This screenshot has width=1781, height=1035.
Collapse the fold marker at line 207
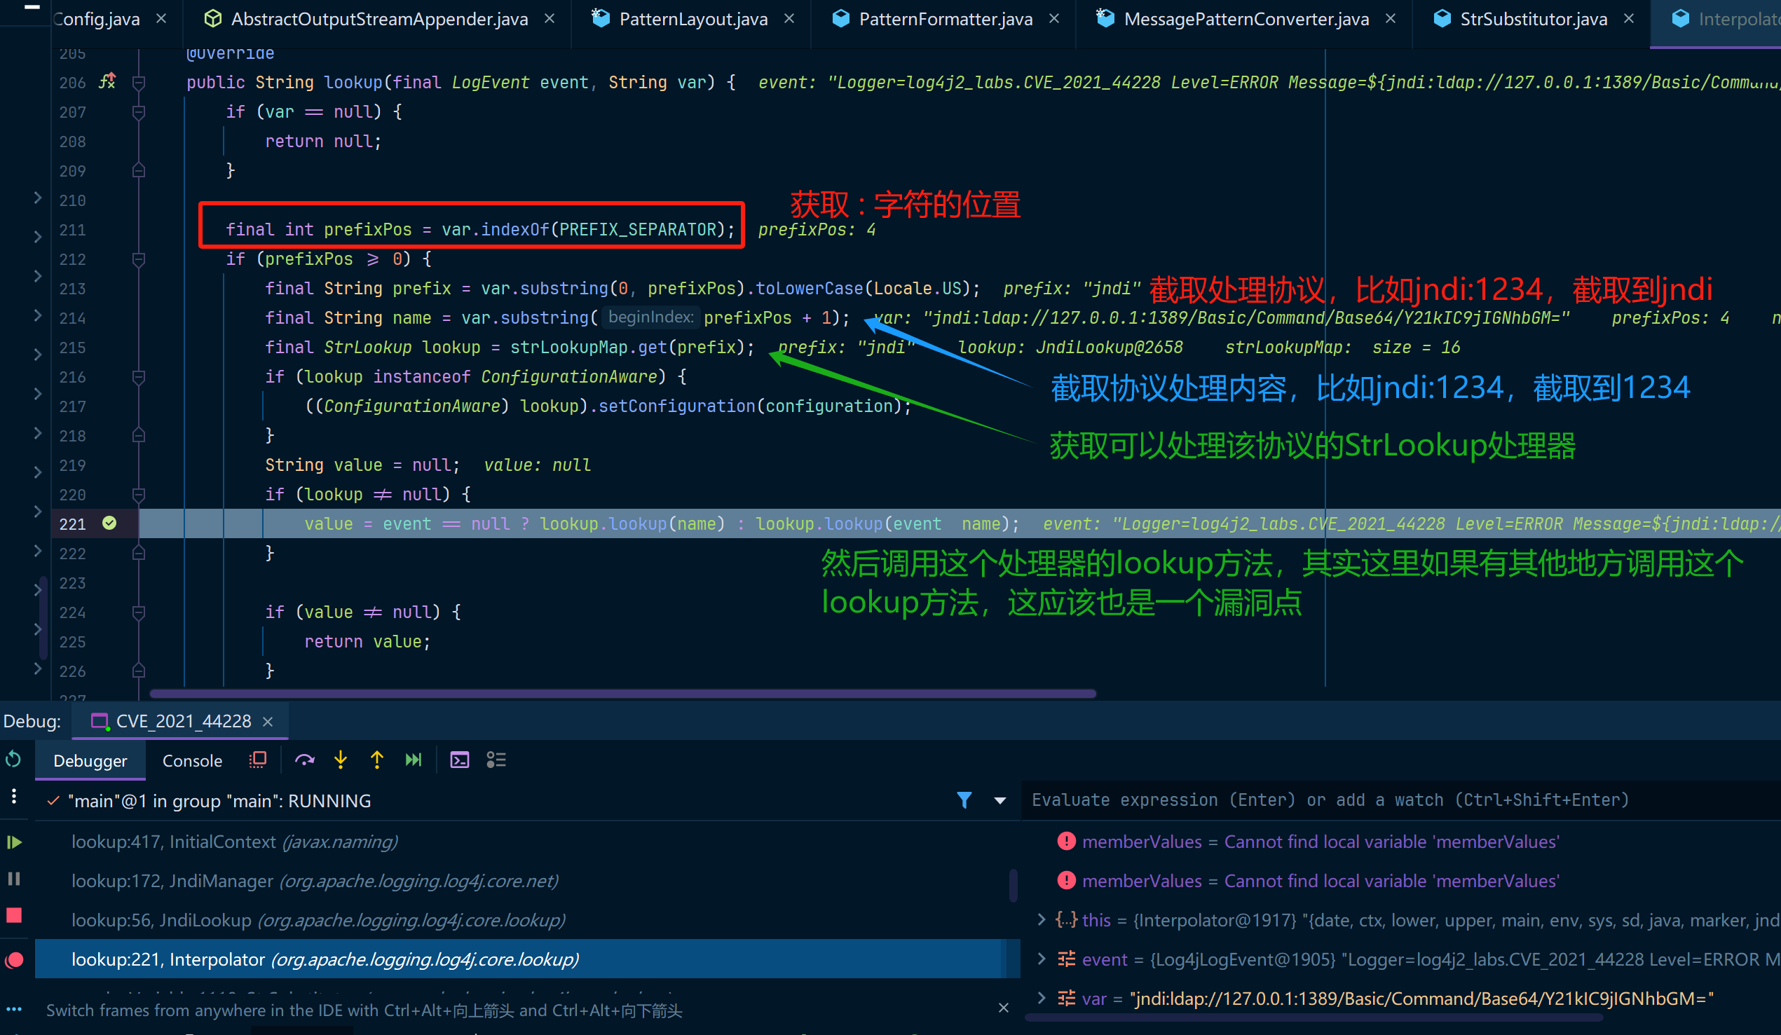(x=139, y=112)
